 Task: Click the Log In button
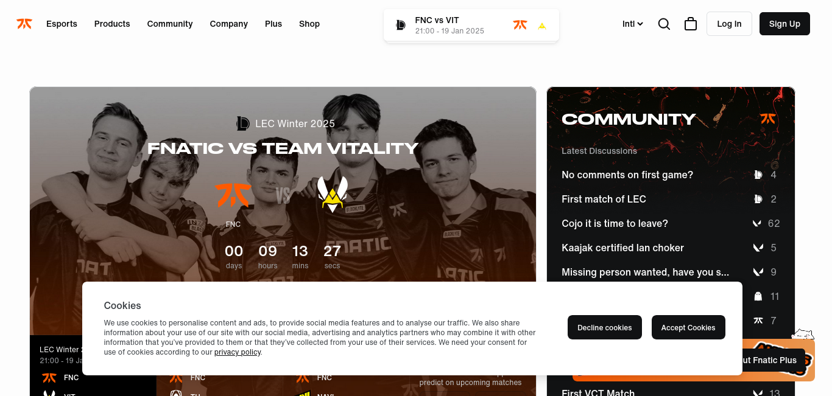point(729,24)
